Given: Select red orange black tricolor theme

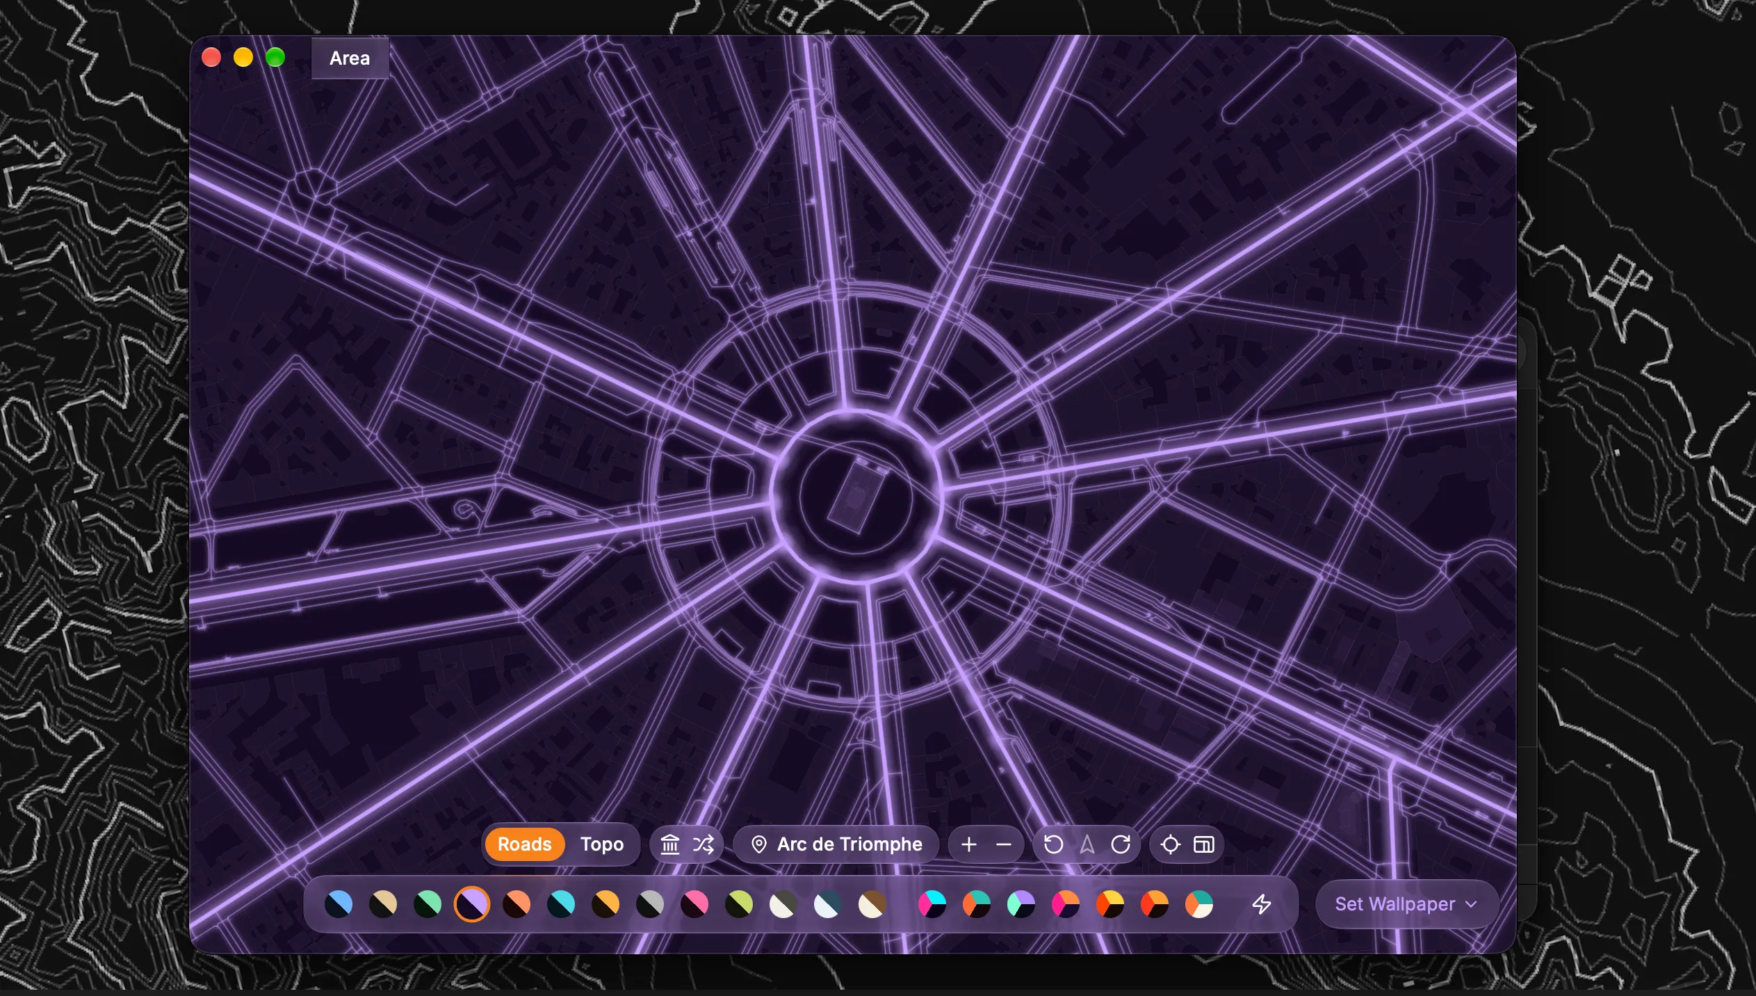Looking at the screenshot, I should pos(1155,904).
